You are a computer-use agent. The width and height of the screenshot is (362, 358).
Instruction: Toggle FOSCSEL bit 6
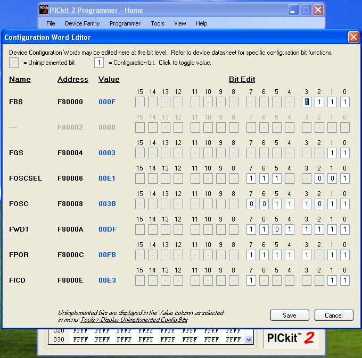tap(264, 178)
